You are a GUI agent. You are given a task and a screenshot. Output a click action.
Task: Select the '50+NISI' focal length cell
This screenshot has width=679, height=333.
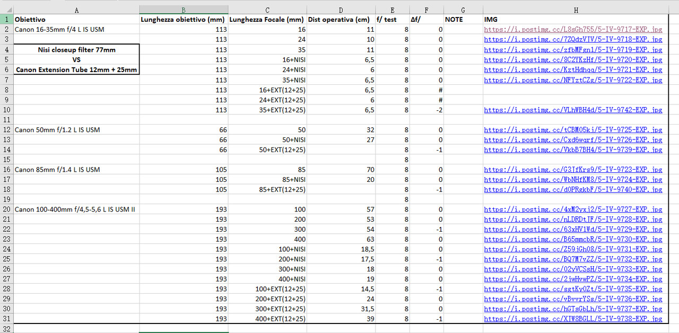(267, 140)
